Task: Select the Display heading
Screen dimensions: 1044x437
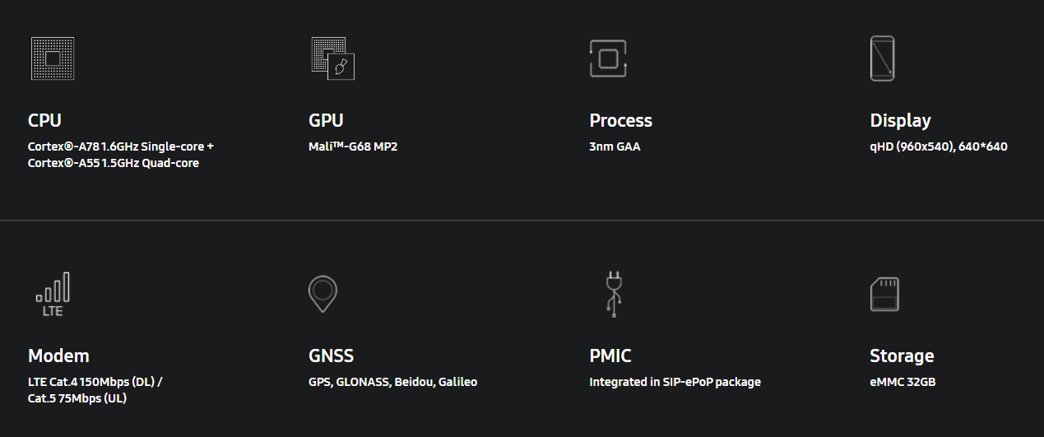Action: (x=901, y=120)
